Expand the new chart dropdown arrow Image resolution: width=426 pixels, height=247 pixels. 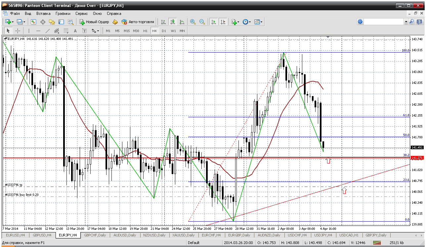pyautogui.click(x=13, y=22)
